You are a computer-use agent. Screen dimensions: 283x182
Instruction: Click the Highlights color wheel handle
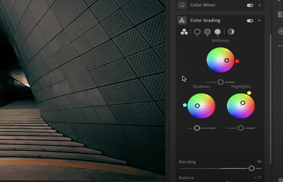tap(243, 103)
